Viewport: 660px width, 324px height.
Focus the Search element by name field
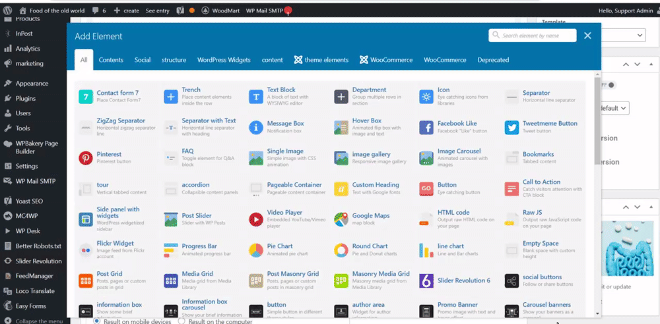click(x=533, y=36)
